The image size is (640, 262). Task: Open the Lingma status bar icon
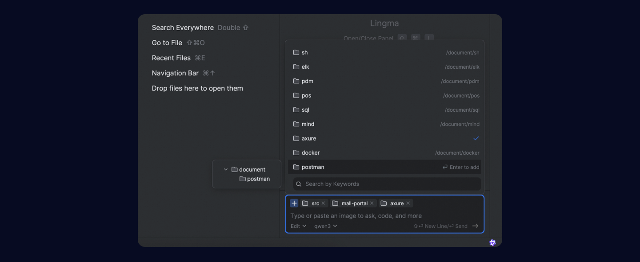[492, 242]
